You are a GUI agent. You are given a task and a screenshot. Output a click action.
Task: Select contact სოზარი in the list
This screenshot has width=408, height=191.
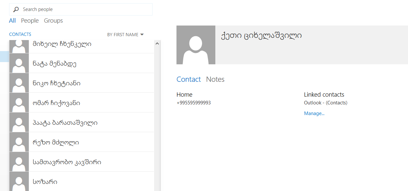45,182
